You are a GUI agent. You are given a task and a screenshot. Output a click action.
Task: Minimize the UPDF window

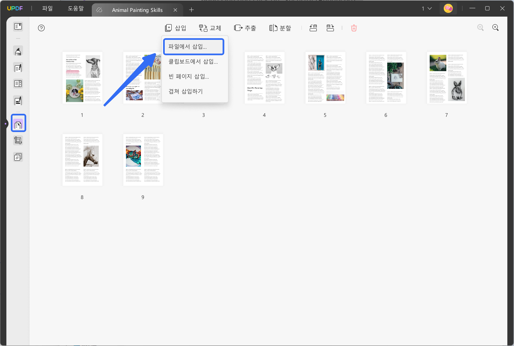tap(472, 8)
